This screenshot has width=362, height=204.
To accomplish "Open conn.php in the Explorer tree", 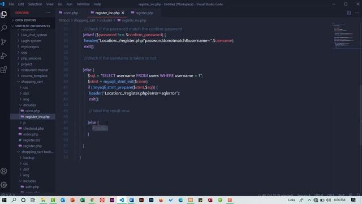I will (32, 111).
